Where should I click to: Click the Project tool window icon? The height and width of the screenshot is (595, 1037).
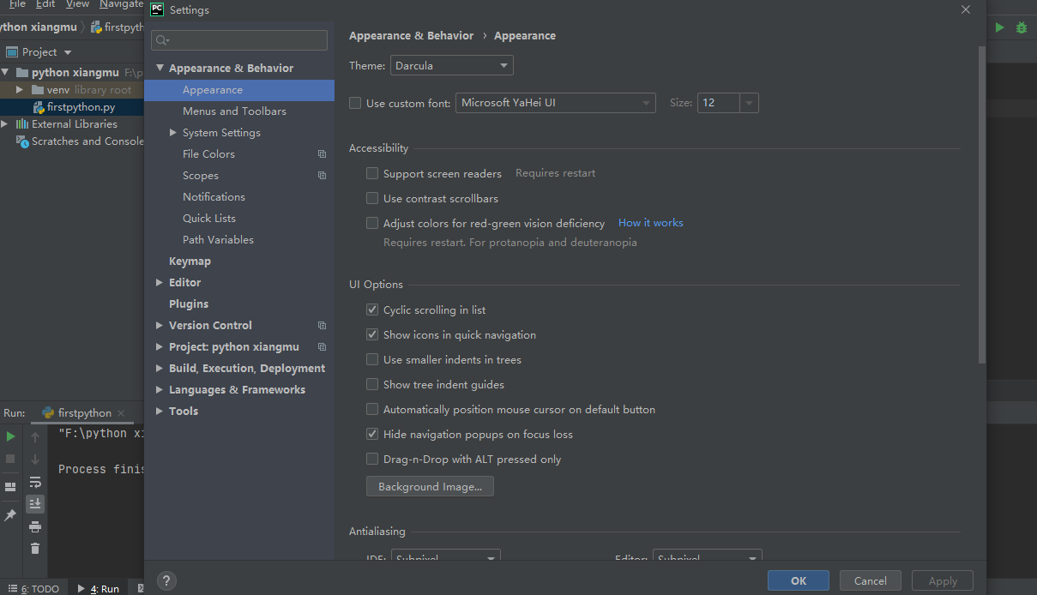11,52
